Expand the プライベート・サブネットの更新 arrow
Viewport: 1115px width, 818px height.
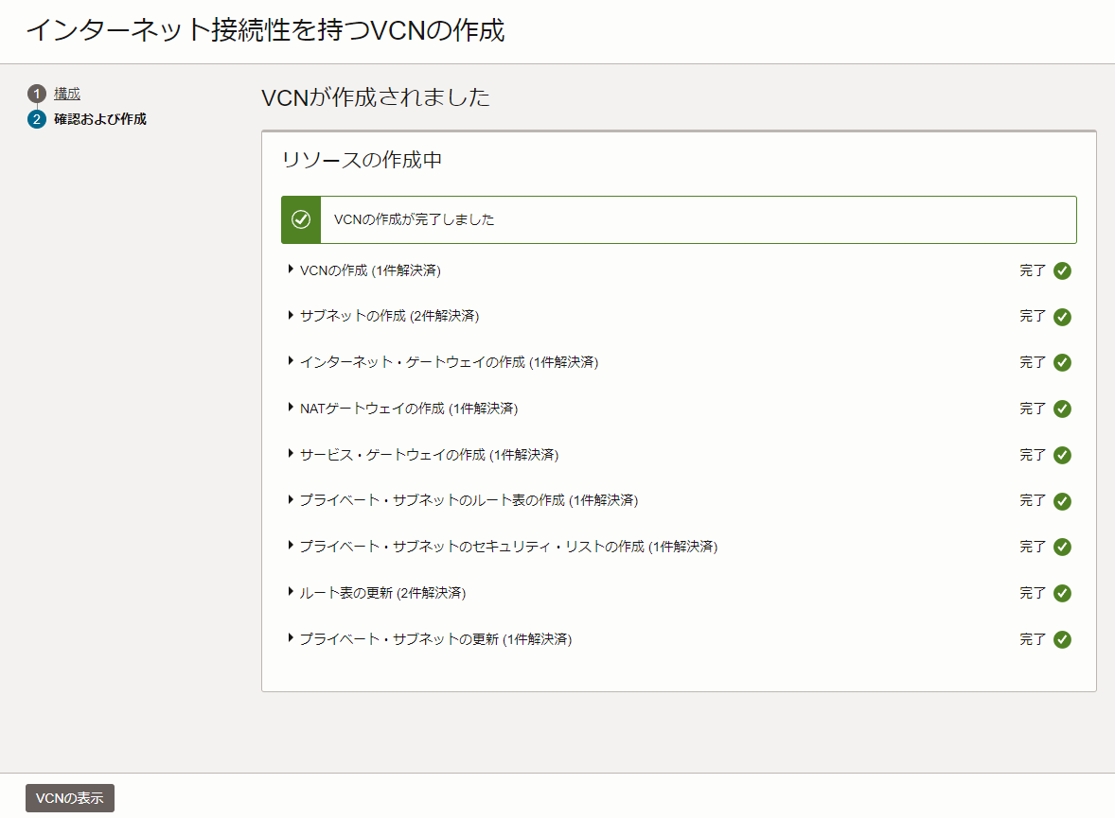click(291, 638)
